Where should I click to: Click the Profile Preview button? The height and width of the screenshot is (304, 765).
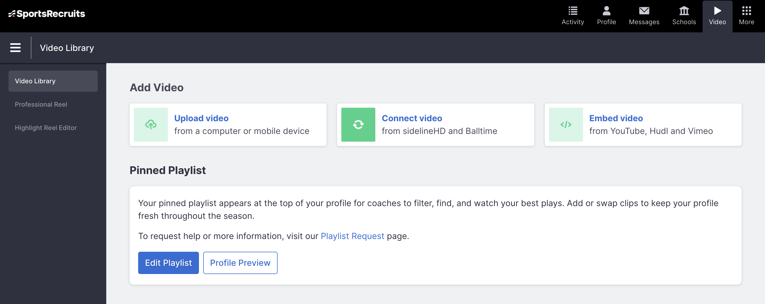coord(240,263)
